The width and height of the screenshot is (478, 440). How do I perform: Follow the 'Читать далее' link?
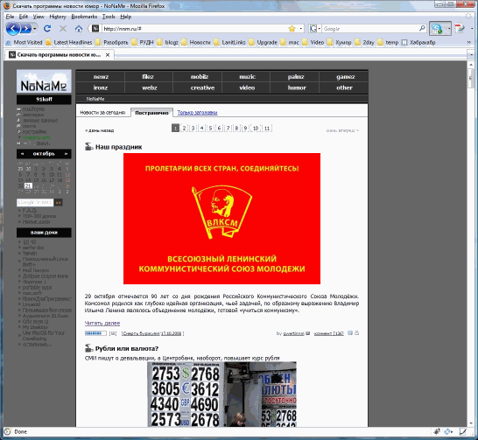[x=102, y=323]
